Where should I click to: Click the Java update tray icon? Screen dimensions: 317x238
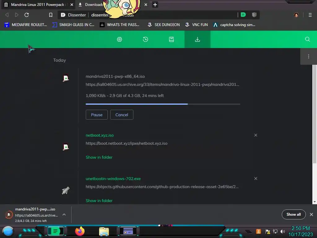258,231
